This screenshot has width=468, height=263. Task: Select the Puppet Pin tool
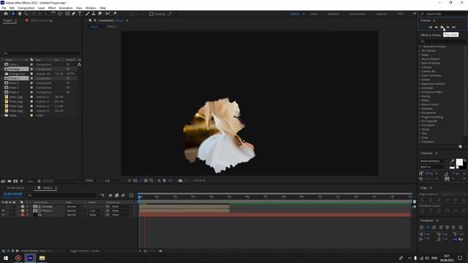pos(115,14)
